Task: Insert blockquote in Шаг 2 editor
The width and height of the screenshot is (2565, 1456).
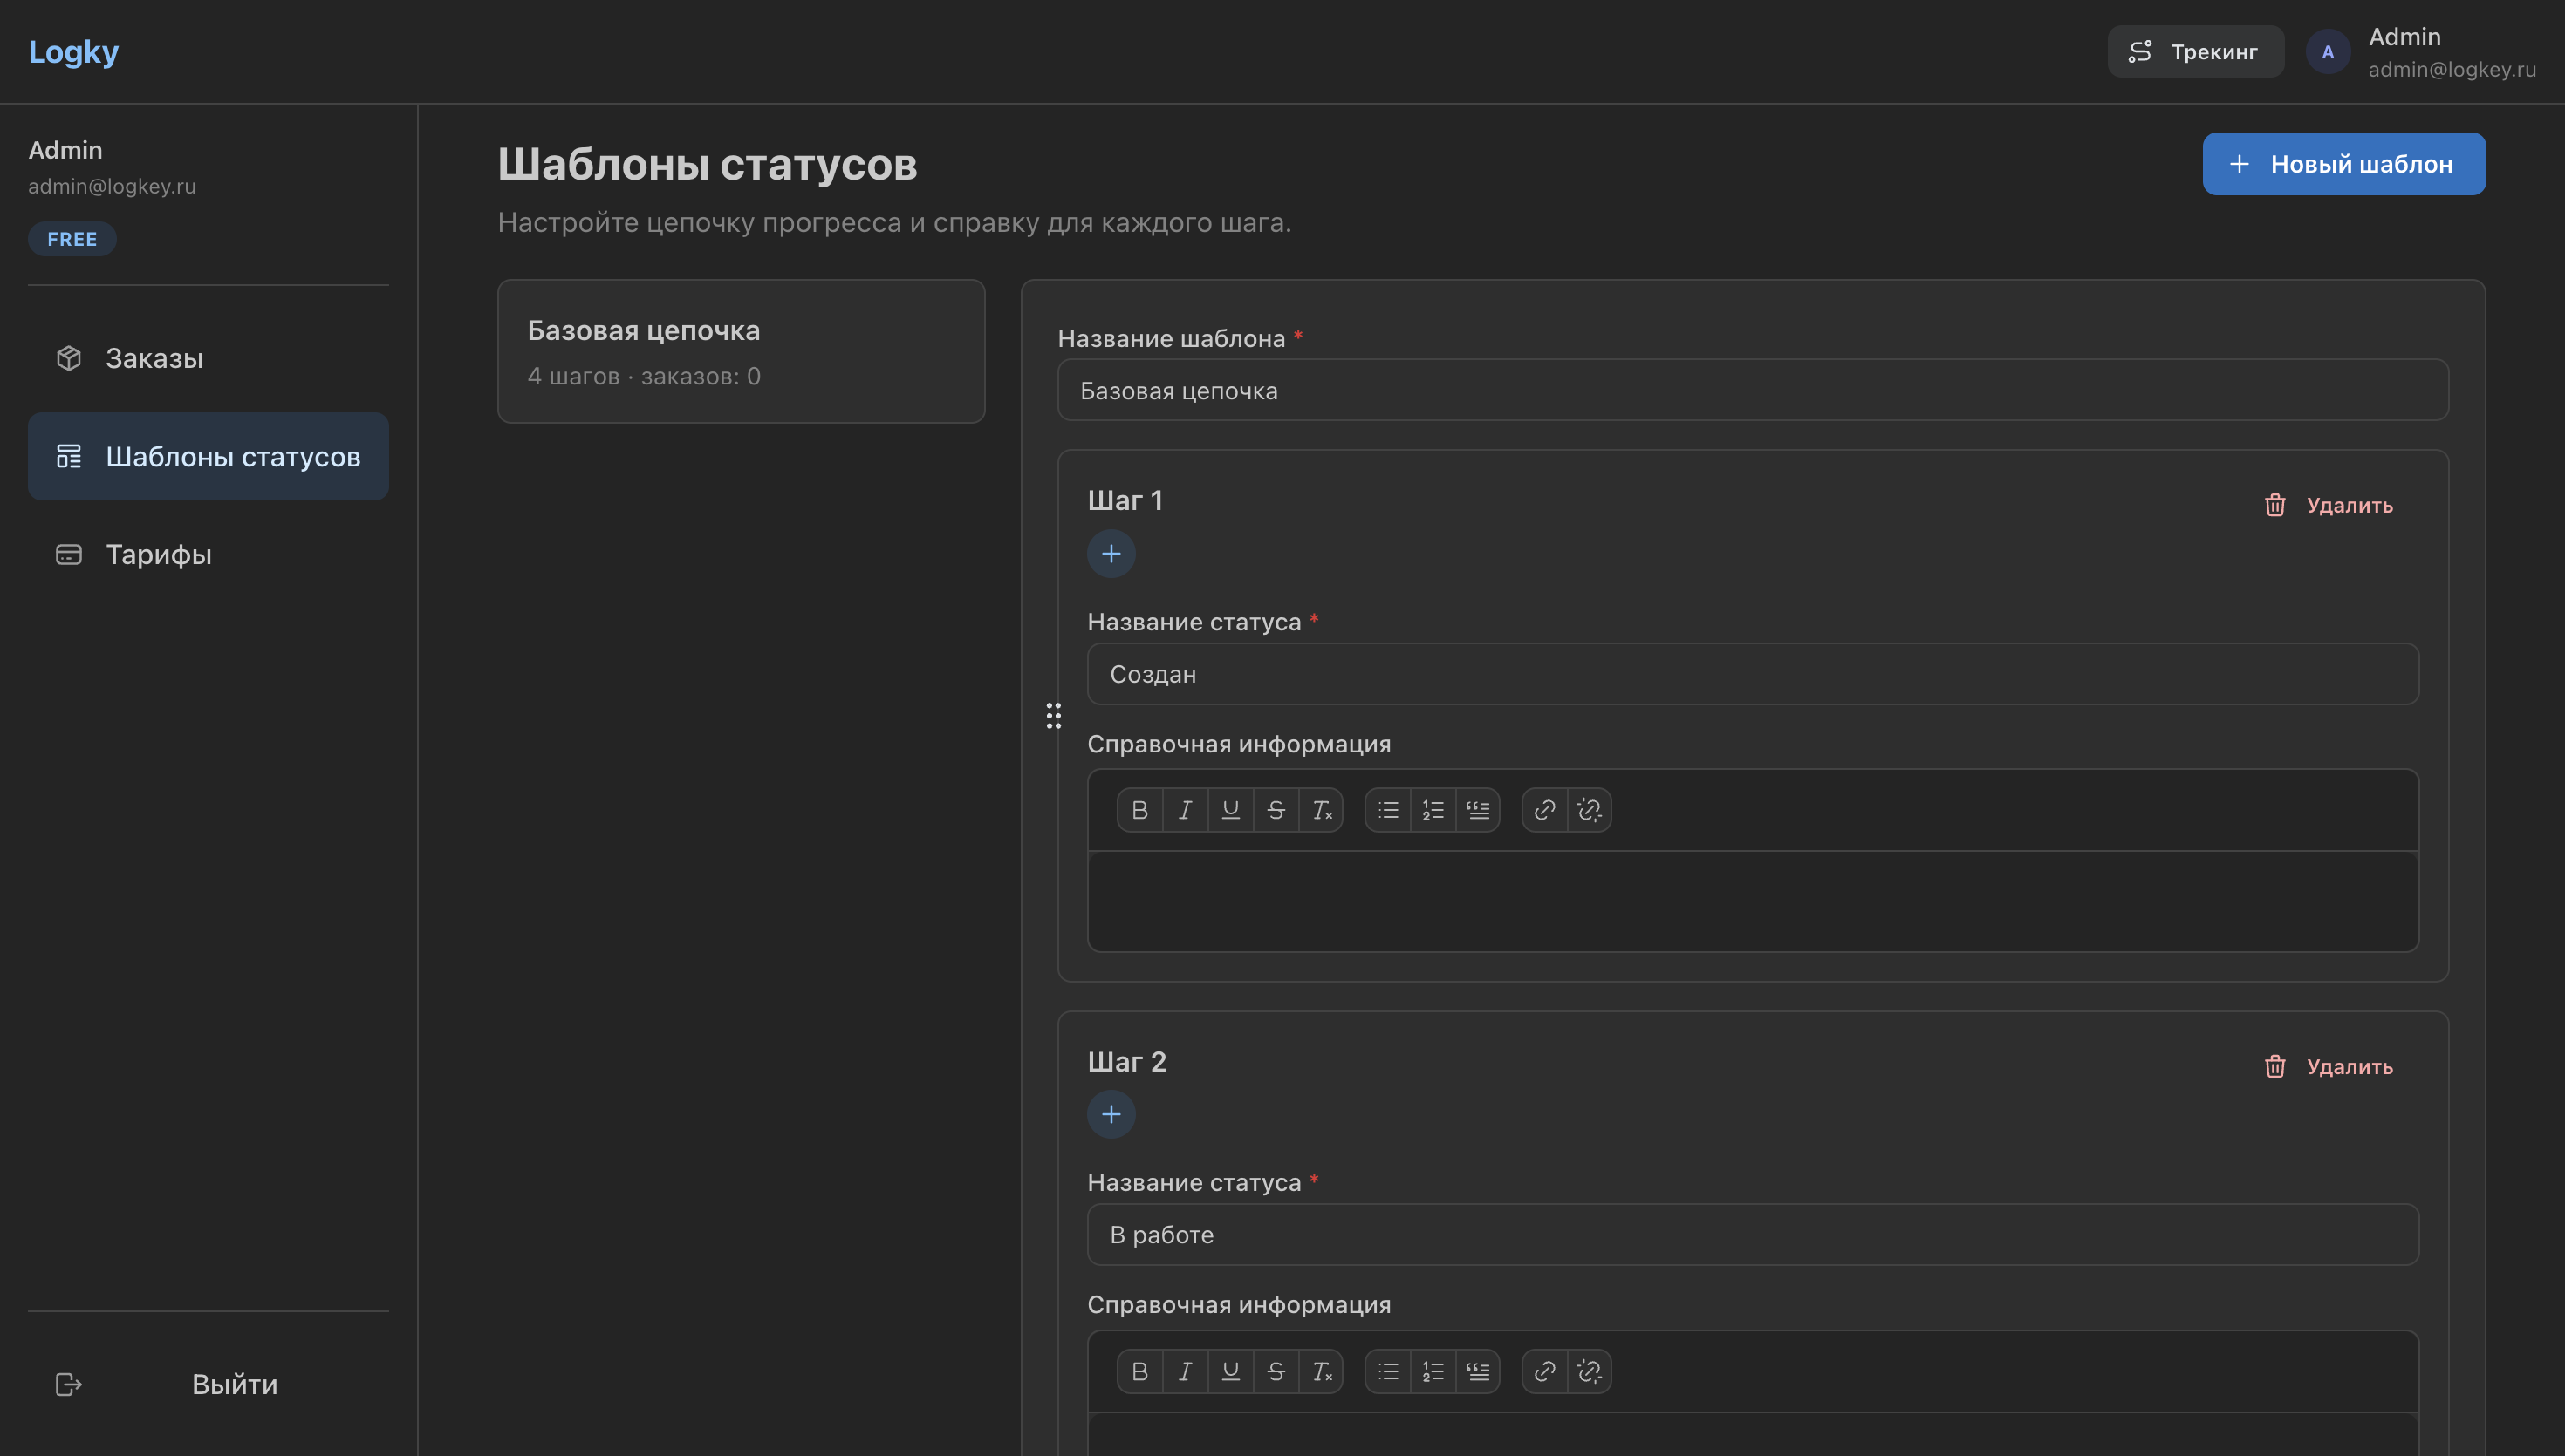Action: coord(1478,1371)
